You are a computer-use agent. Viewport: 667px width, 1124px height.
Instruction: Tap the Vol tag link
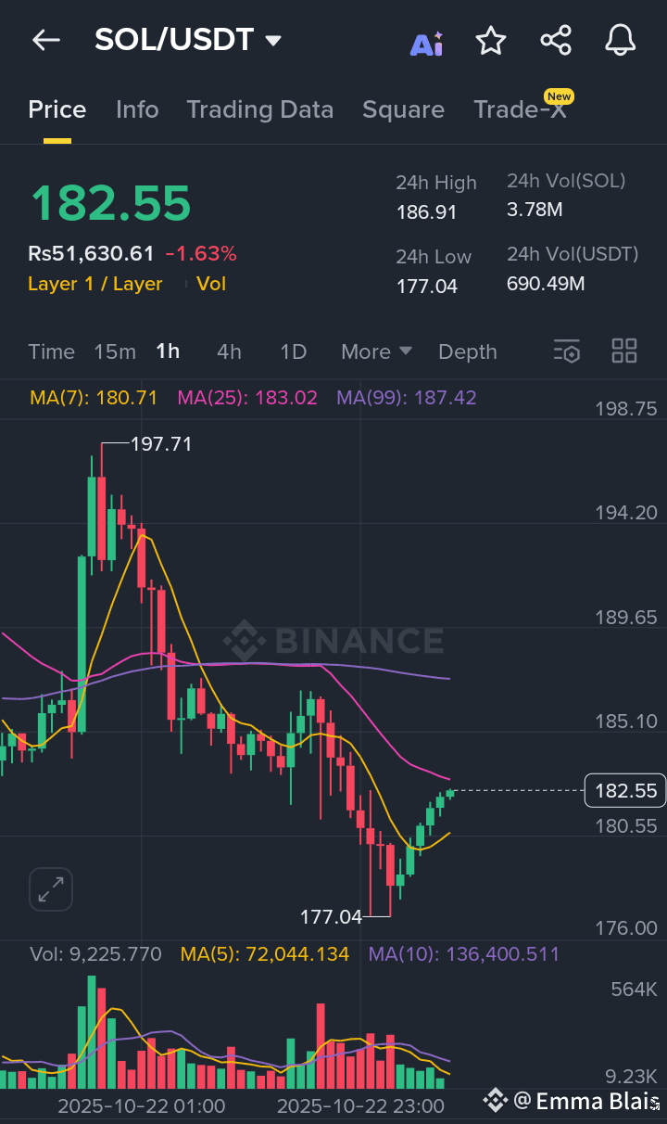[x=211, y=284]
